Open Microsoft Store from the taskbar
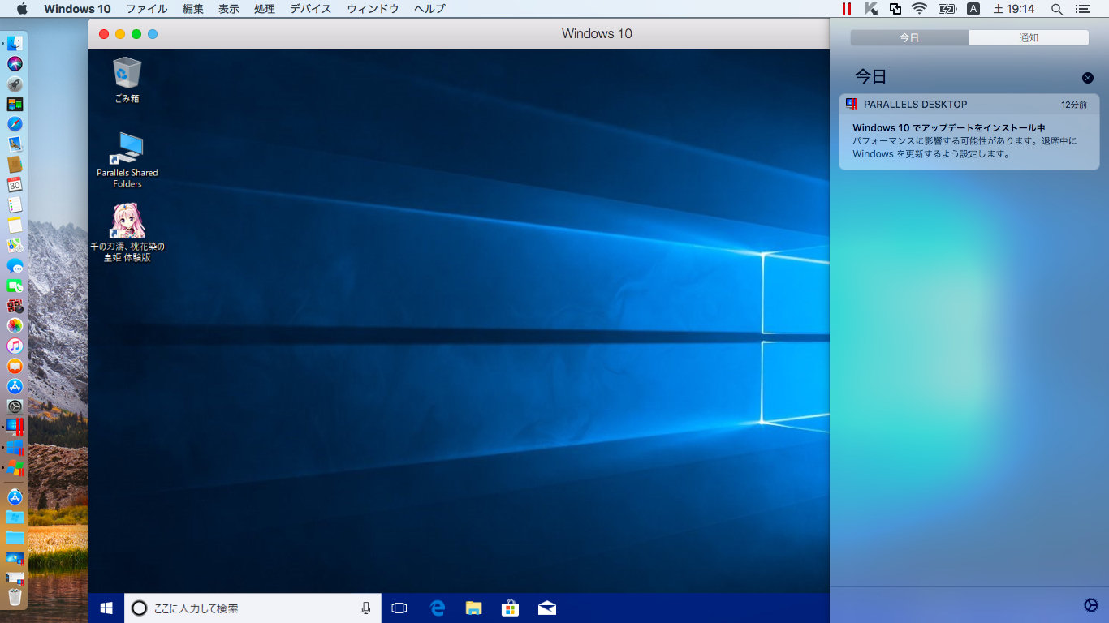The width and height of the screenshot is (1109, 623). [510, 608]
